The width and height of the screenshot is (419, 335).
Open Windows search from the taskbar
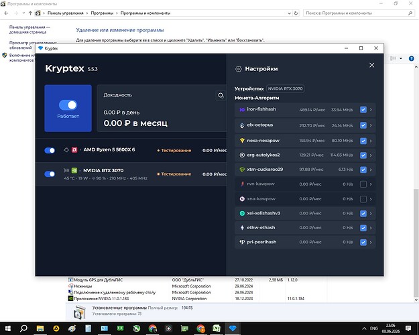tap(23, 328)
